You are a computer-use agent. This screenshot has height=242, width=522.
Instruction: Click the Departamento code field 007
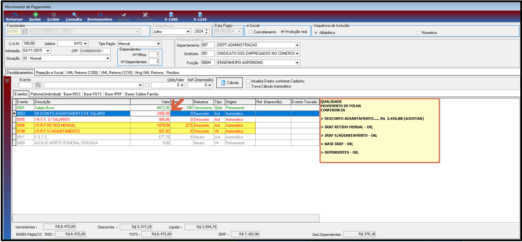point(207,45)
